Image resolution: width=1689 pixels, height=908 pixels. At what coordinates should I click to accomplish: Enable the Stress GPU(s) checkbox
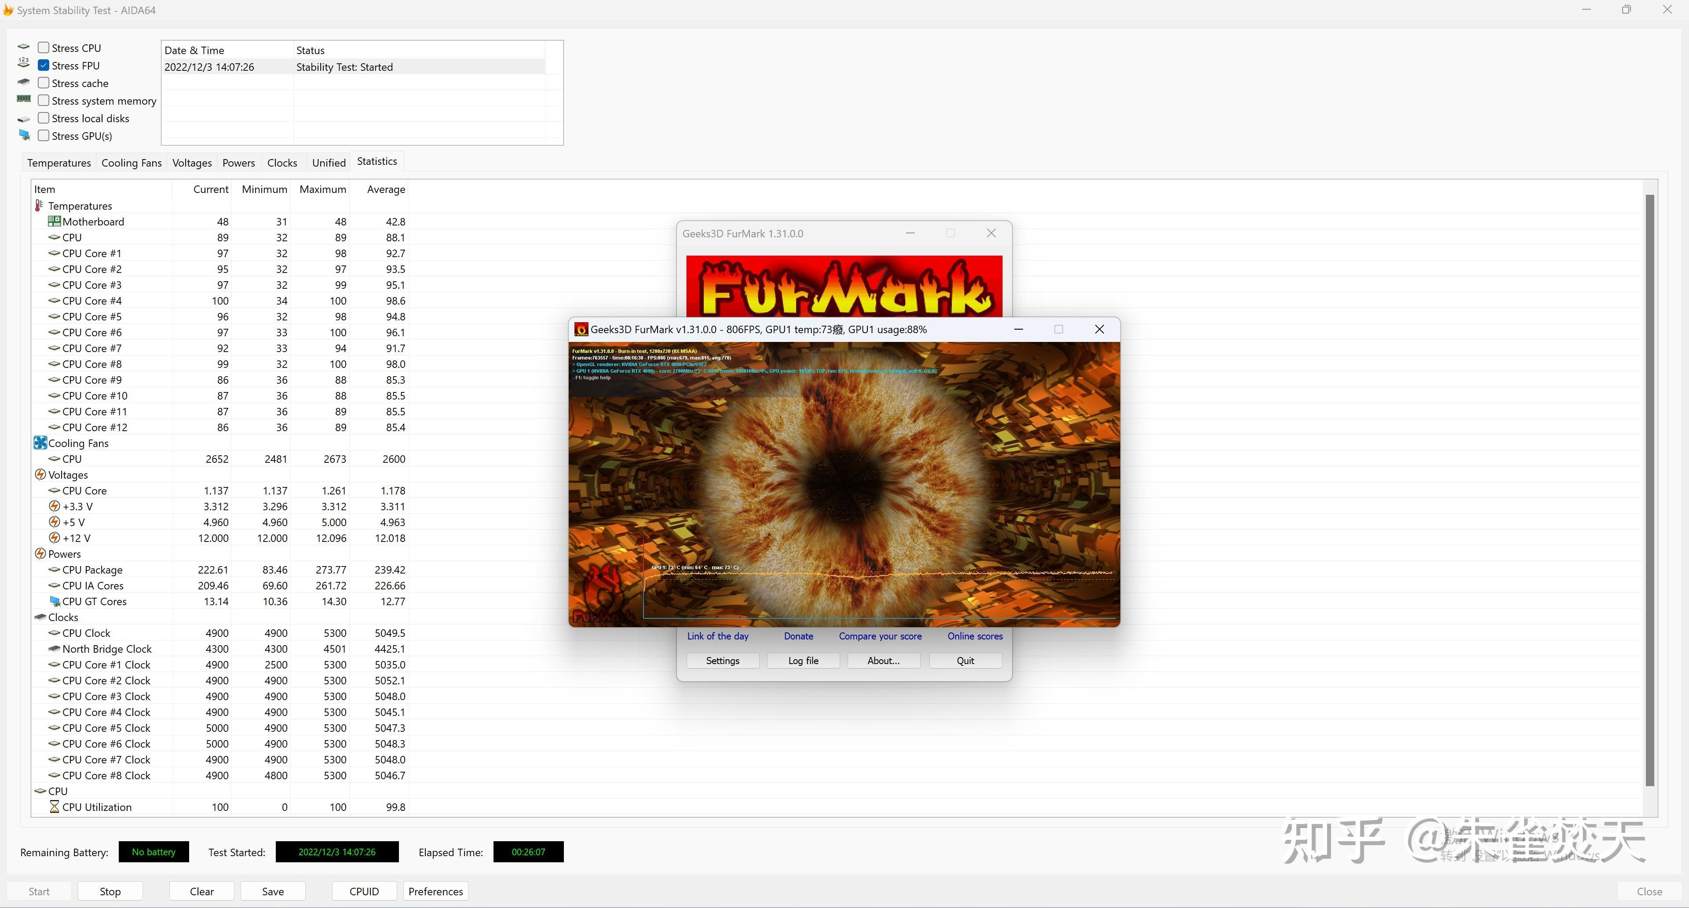click(x=44, y=136)
